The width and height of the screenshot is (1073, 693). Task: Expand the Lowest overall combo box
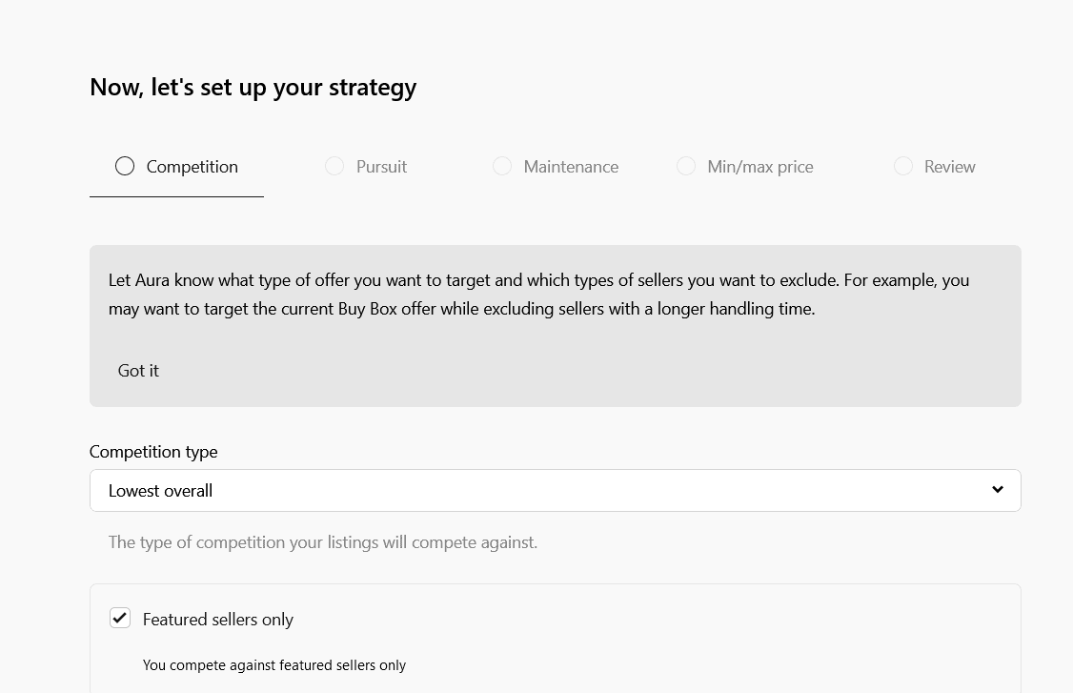(556, 490)
